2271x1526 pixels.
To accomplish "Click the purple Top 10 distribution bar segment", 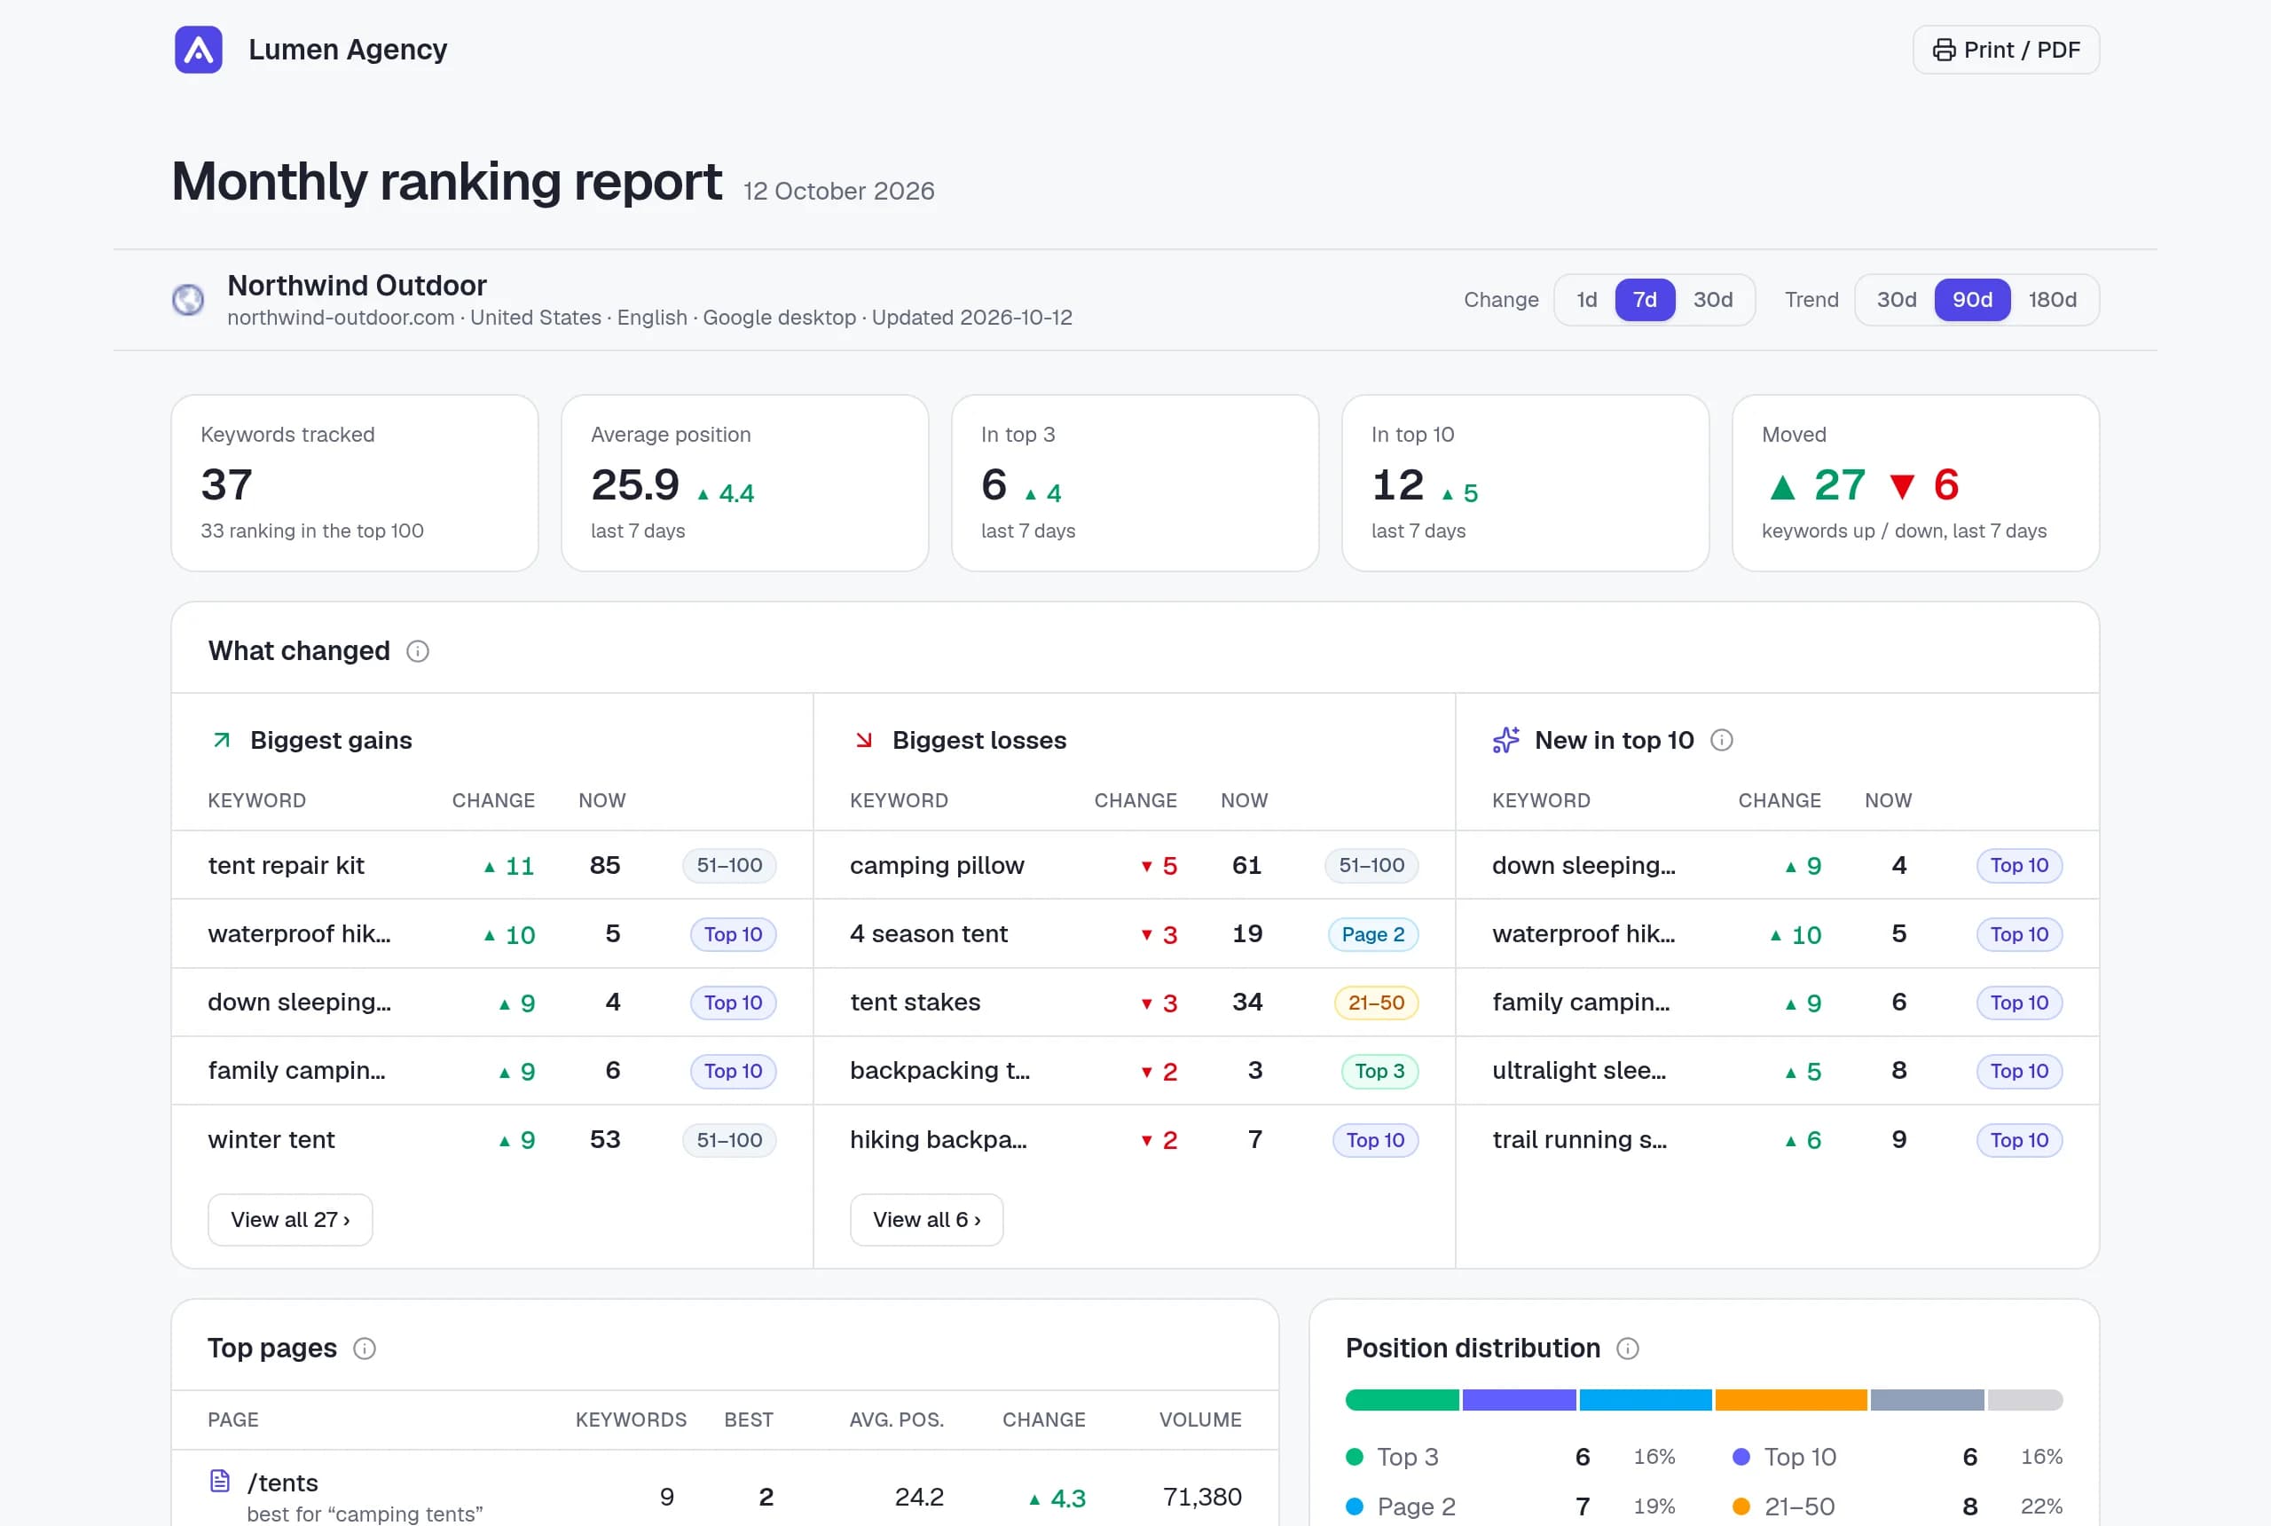I will 1518,1399.
